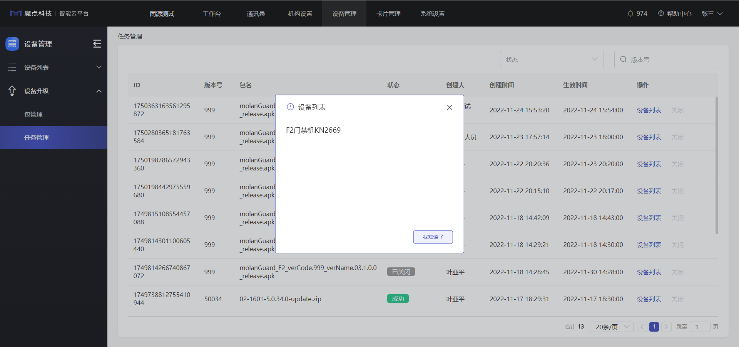Open 设备列表 link for 2022-11-22 20:20:36 row
Screen dimensions: 739x347
click(649, 164)
